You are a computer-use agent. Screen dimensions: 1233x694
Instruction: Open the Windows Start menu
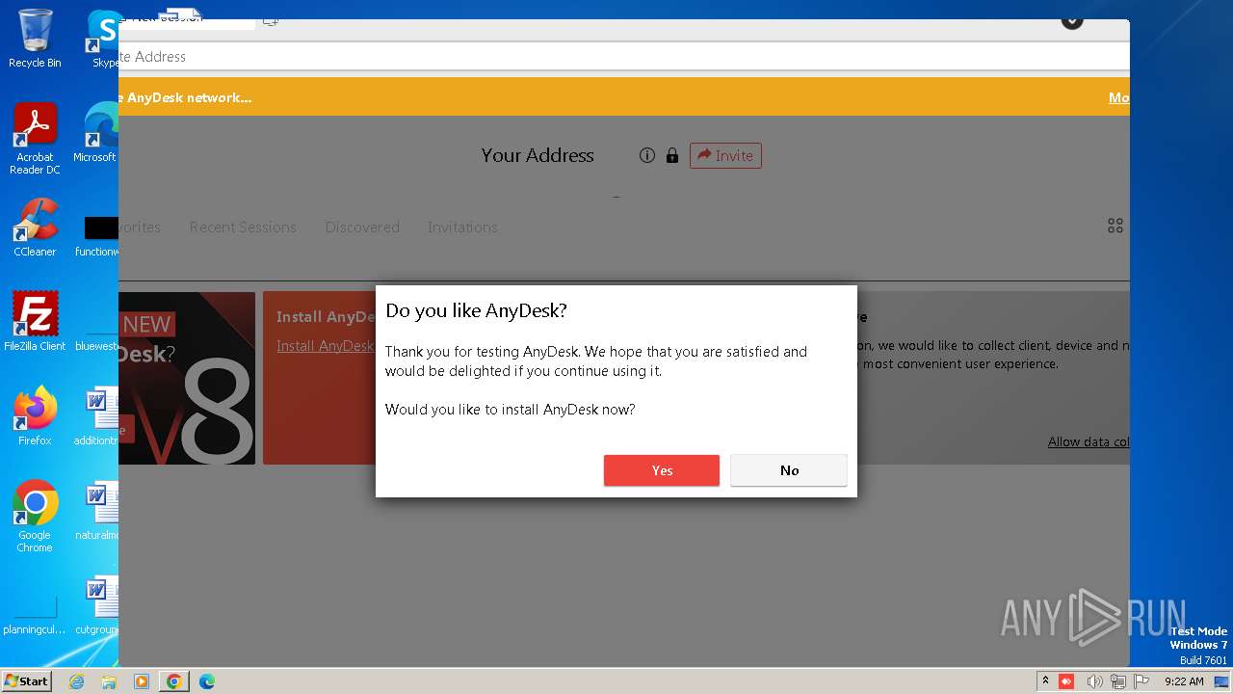pyautogui.click(x=27, y=681)
